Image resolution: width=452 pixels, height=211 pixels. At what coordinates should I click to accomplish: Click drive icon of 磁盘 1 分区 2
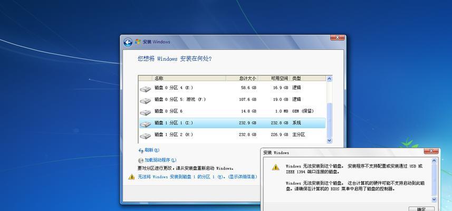[x=146, y=136]
